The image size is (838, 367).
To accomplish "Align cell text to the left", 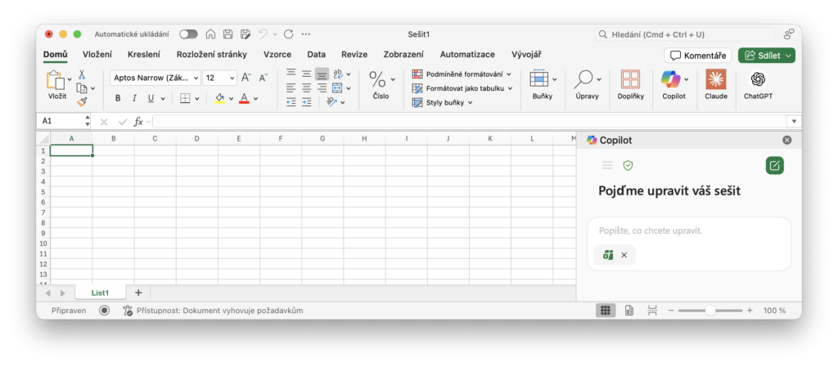I will tap(291, 88).
